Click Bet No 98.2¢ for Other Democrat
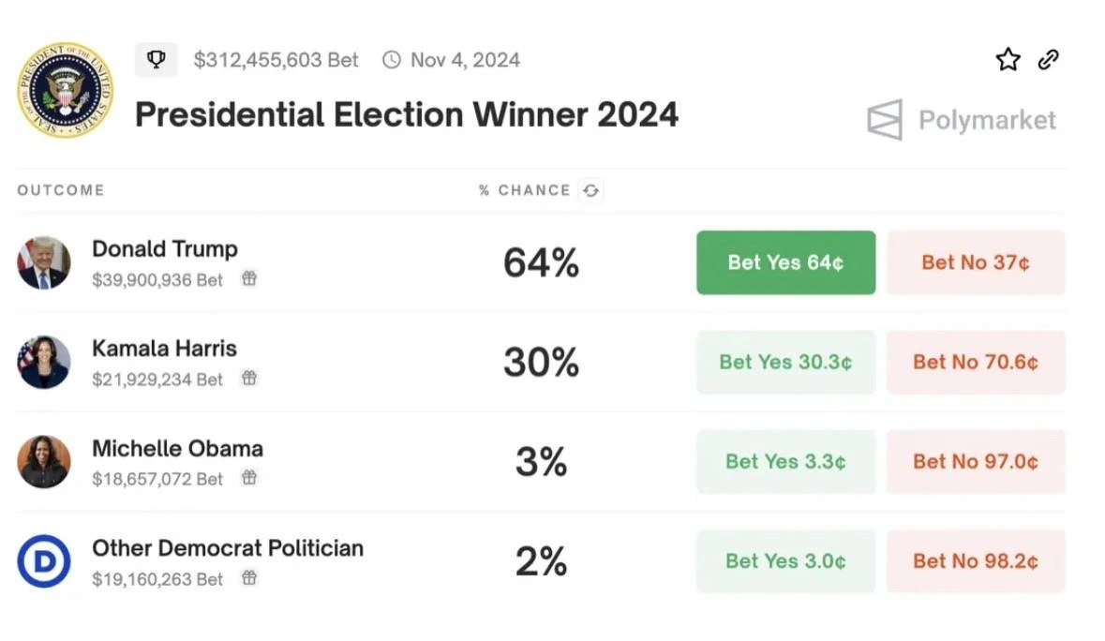Screen dimensions: 1105x641 tap(976, 561)
